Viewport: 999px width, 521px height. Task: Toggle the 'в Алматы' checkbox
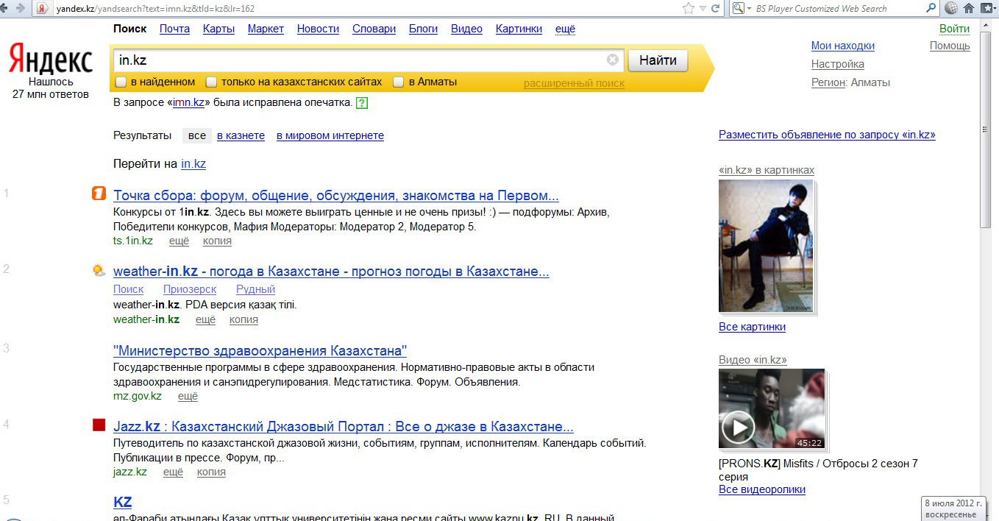(399, 82)
